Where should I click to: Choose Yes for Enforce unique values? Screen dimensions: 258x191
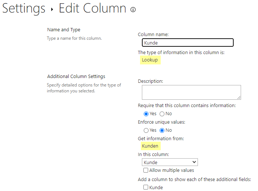point(146,130)
